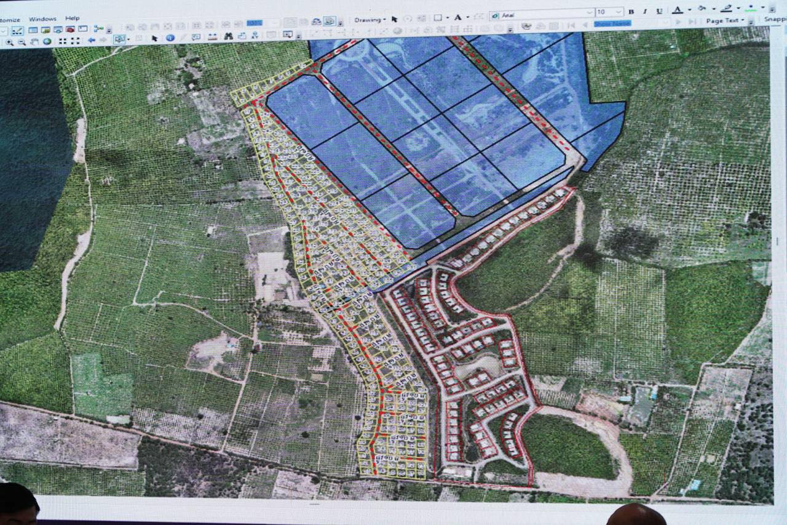
Task: Toggle italic text formatting
Action: (645, 12)
